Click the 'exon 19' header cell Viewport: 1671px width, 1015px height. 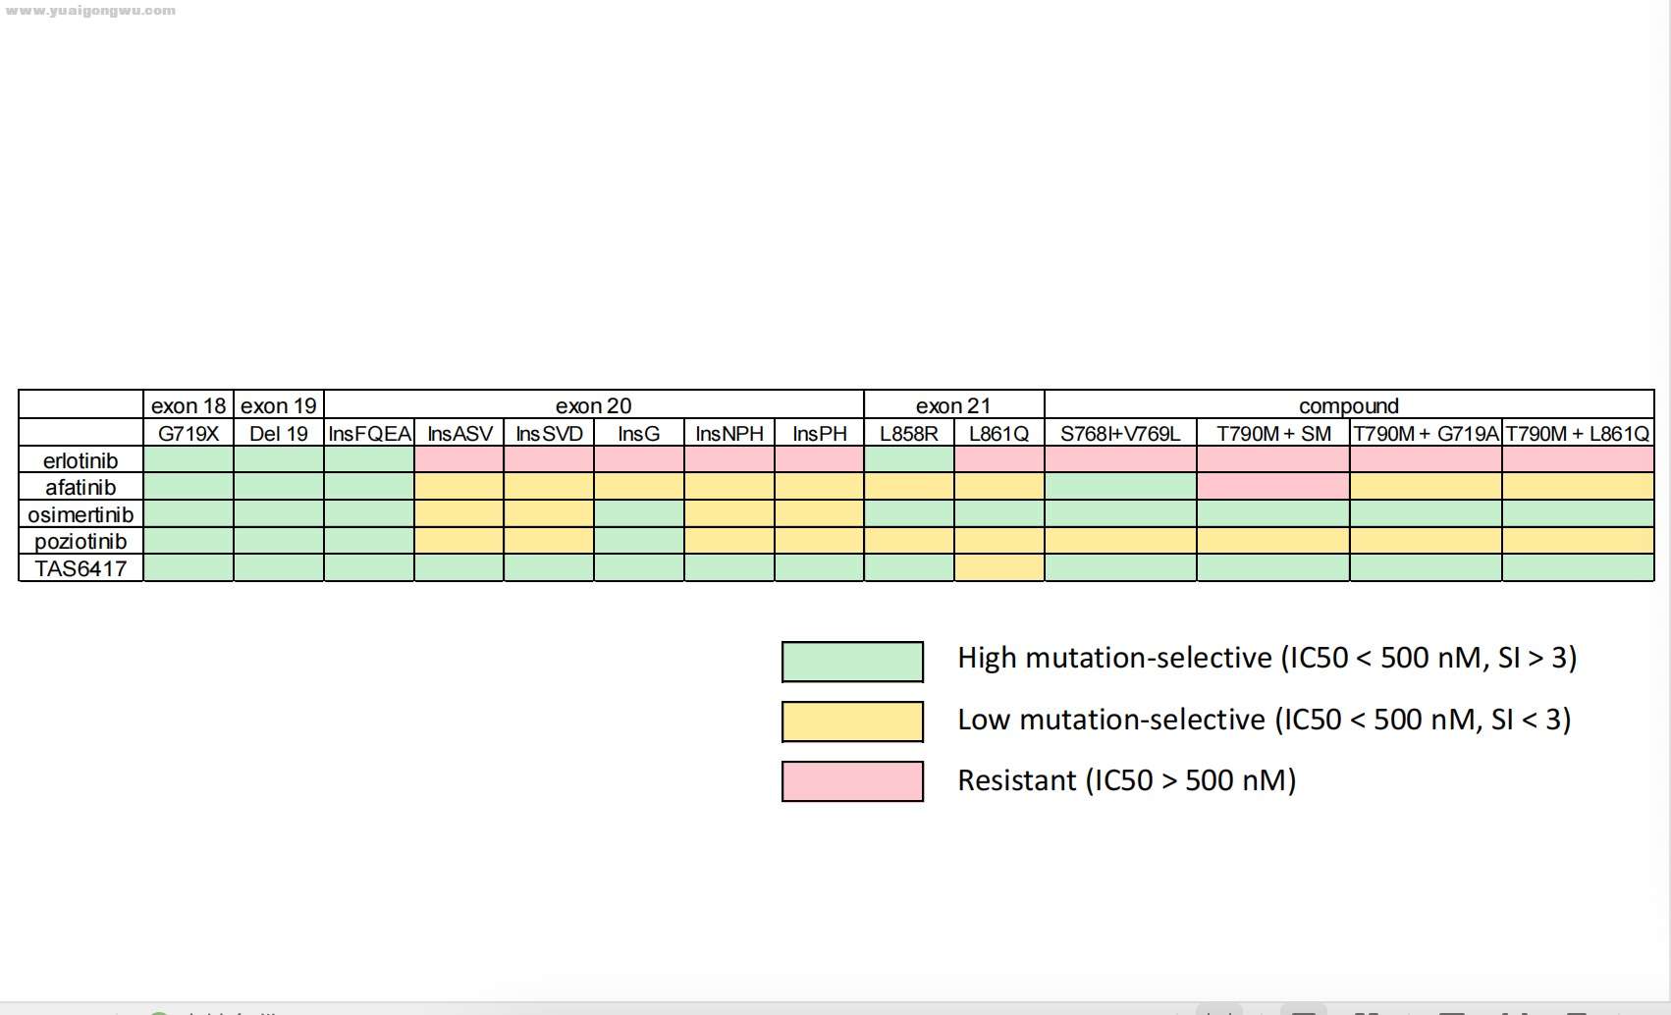pyautogui.click(x=279, y=405)
